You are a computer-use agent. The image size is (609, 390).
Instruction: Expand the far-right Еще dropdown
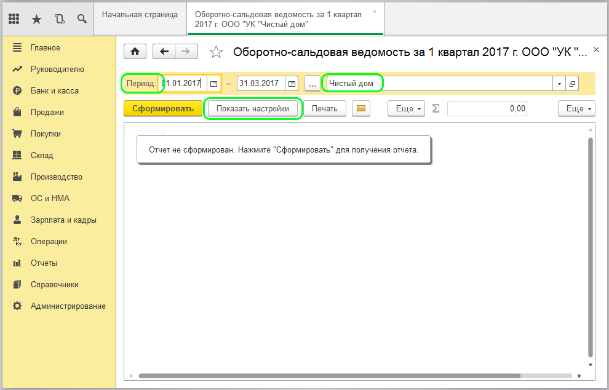click(x=576, y=109)
